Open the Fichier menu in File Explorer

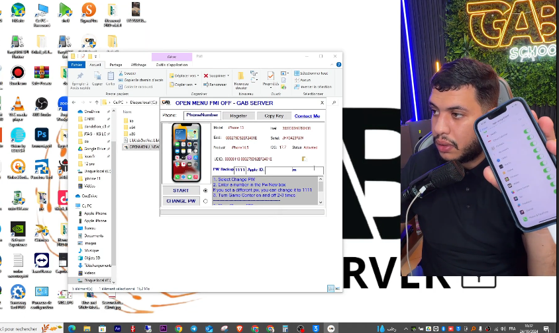[x=76, y=65]
